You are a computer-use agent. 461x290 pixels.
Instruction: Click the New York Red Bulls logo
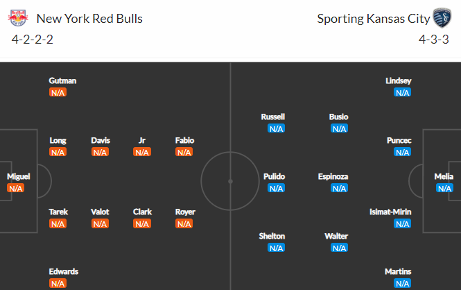coord(18,18)
